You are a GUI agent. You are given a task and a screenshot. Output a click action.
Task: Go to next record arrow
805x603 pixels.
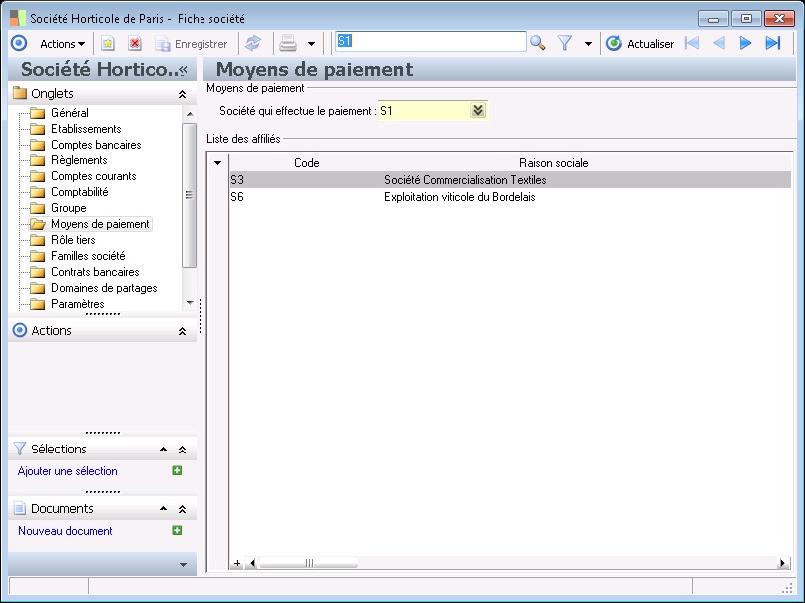pyautogui.click(x=745, y=43)
